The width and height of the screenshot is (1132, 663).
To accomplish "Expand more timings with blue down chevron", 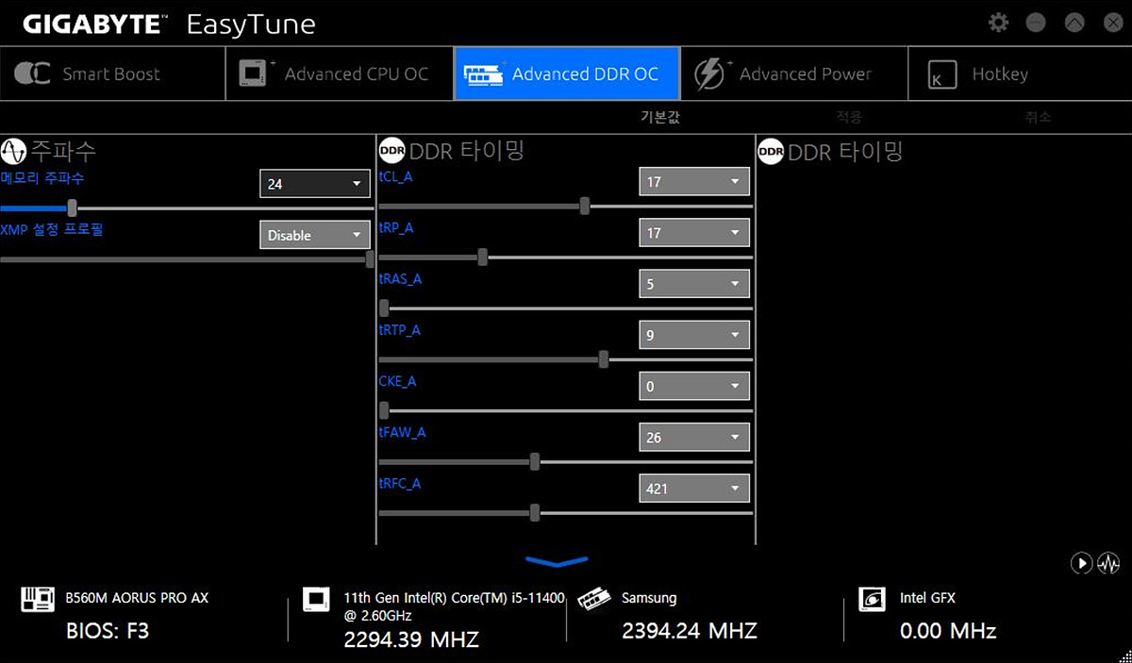I will 557,562.
